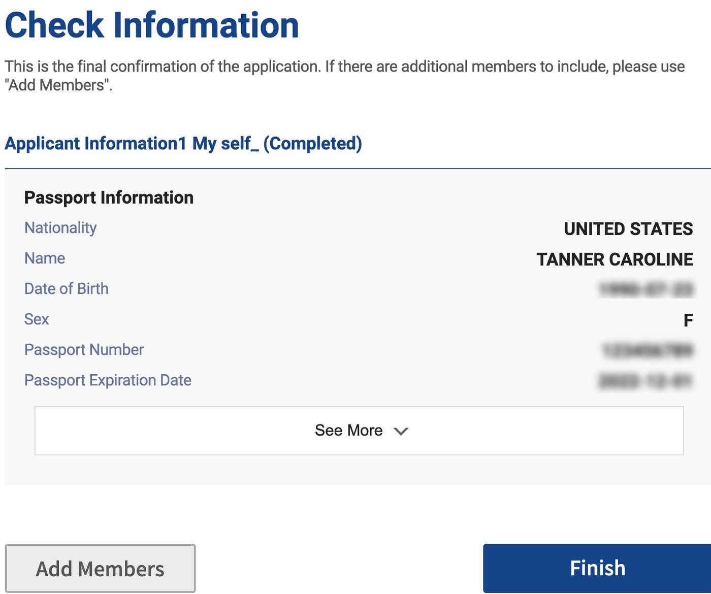This screenshot has width=711, height=594.
Task: Click the blurred passport expiration date value
Action: [x=646, y=381]
